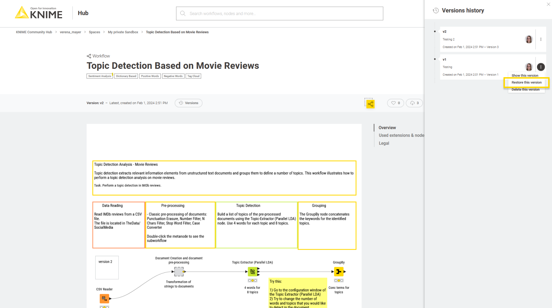Click the KNIME logo
The image size is (552, 308).
point(39,13)
